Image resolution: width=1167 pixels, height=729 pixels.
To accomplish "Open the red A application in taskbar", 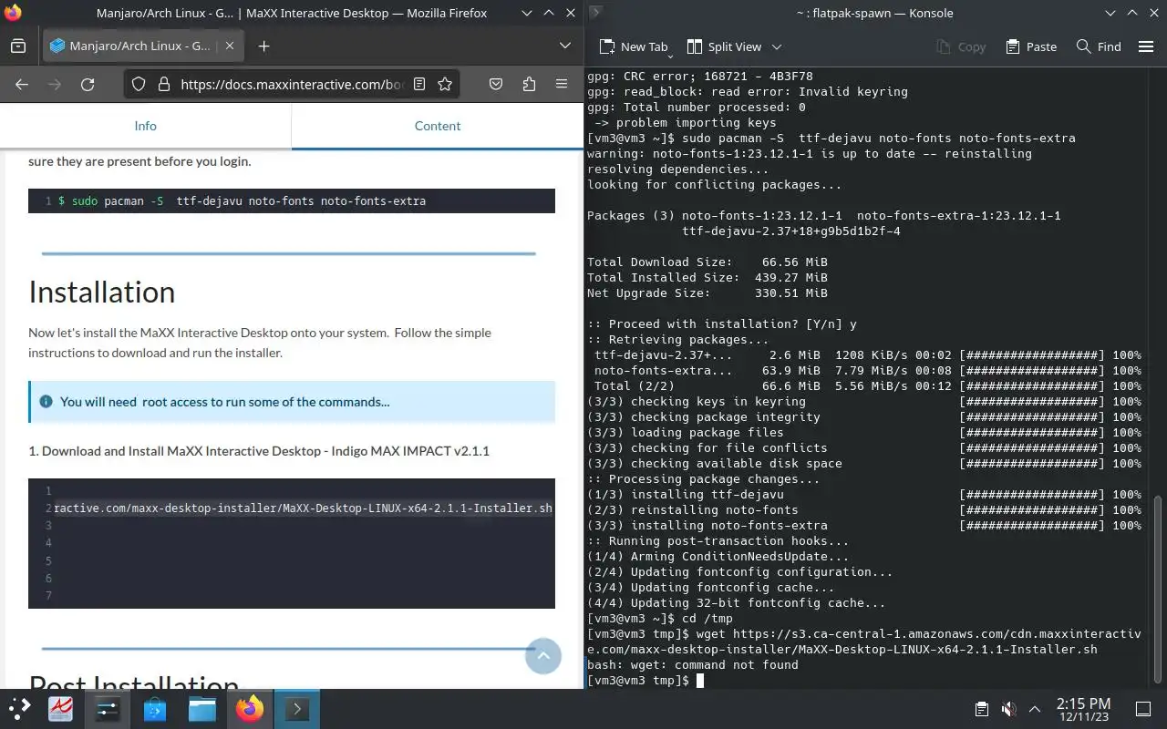I will 60,709.
